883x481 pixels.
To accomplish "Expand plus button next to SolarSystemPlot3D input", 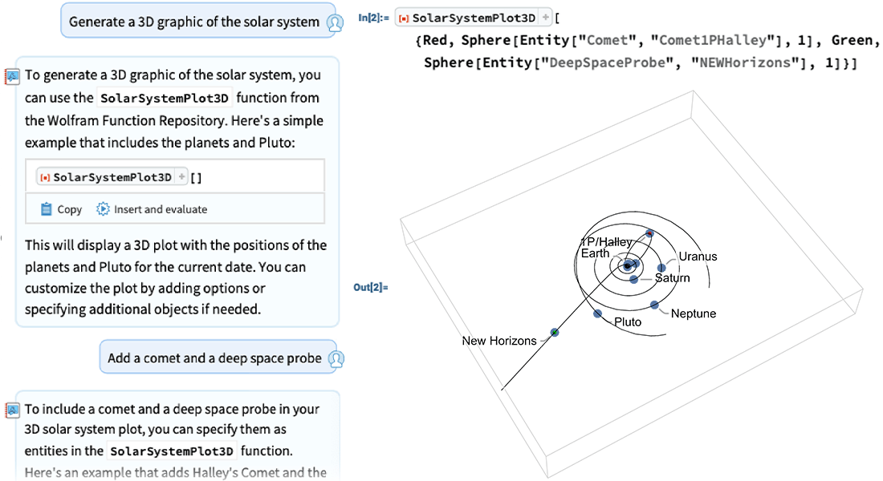I will pyautogui.click(x=545, y=18).
